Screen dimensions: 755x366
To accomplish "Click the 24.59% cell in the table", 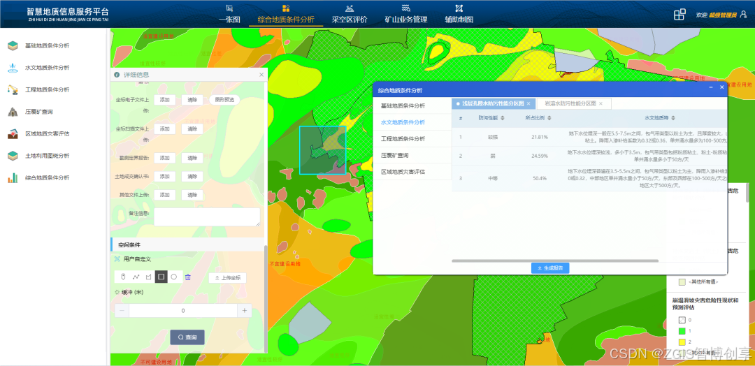I will pos(539,155).
